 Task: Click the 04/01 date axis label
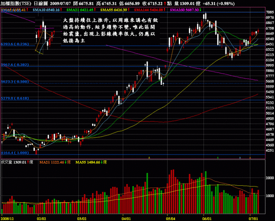coord(126,219)
